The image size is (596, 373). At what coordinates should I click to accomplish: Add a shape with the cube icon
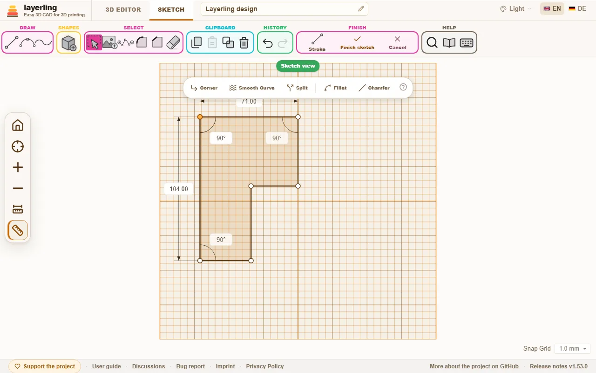click(69, 43)
